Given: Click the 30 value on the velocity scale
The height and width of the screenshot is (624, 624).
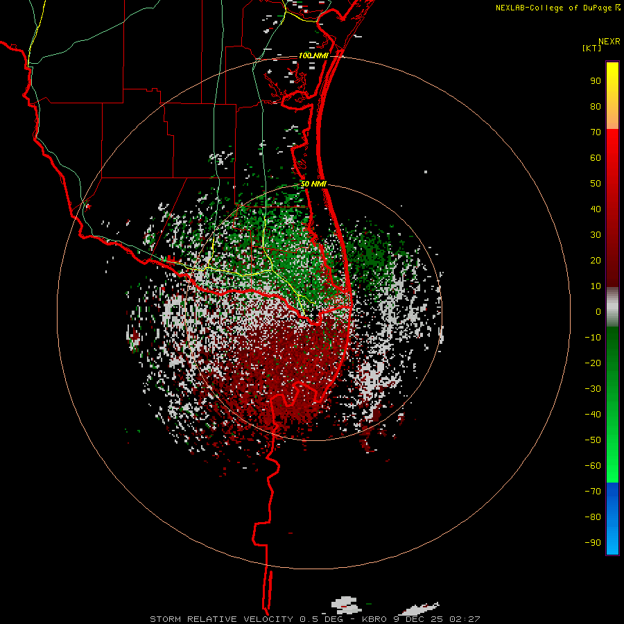Looking at the screenshot, I should click(x=596, y=235).
